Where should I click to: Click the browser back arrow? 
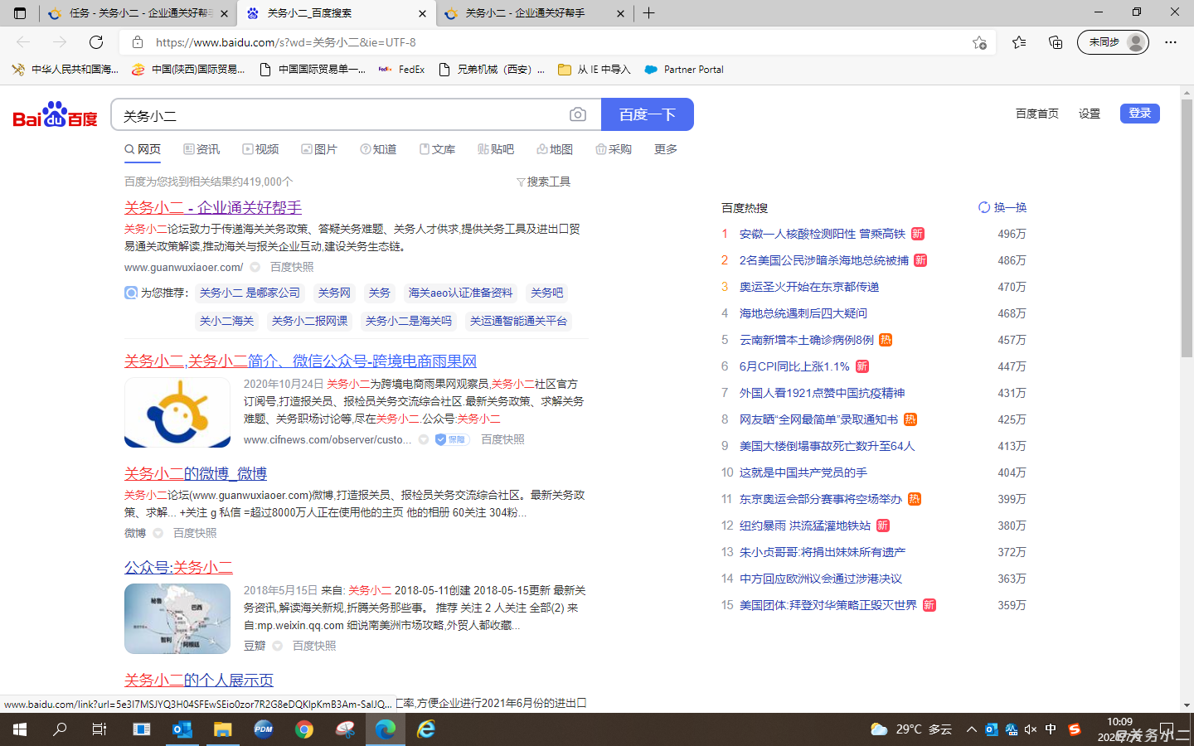pyautogui.click(x=23, y=42)
